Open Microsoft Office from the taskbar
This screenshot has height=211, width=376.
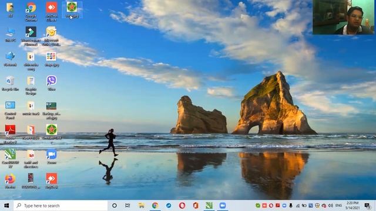(196, 206)
